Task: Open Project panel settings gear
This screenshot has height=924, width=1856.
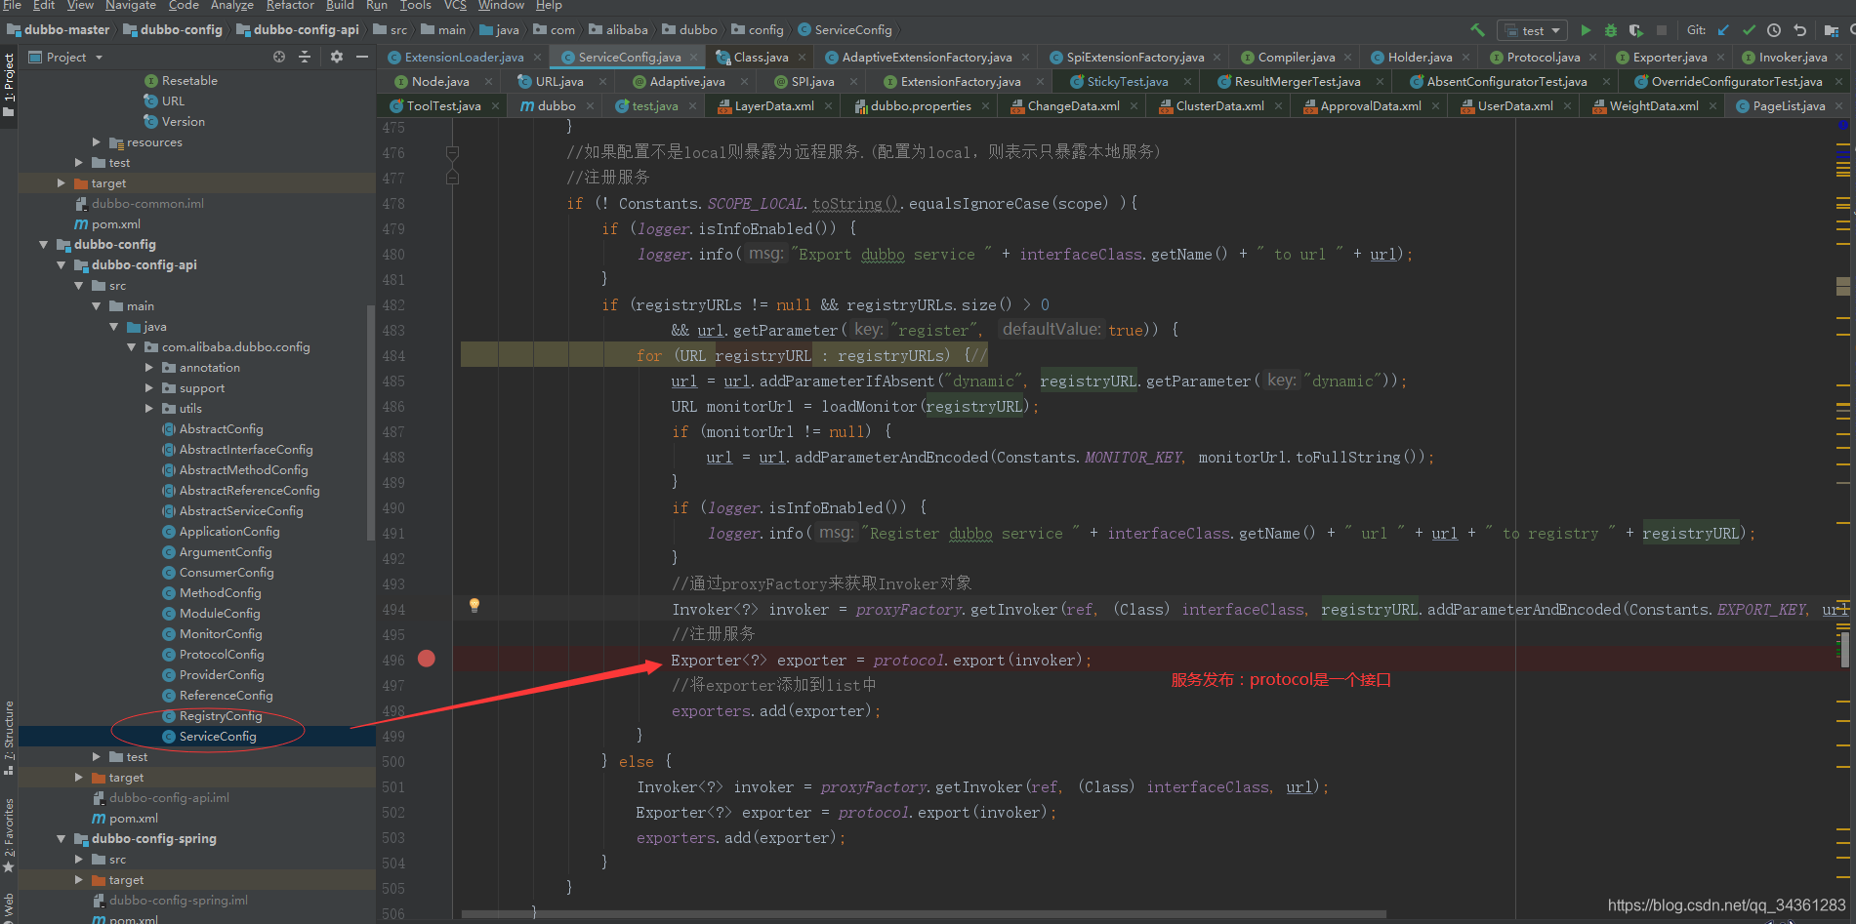Action: point(337,57)
